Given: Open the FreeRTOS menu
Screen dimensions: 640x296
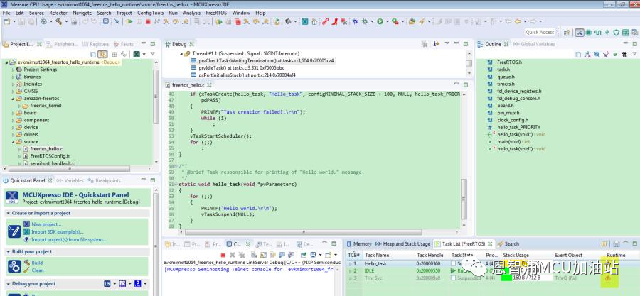Looking at the screenshot, I should 216,13.
